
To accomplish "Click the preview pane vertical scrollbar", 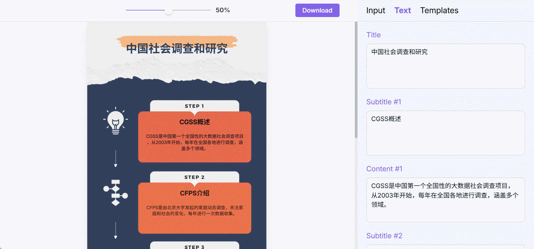I will (x=356, y=80).
